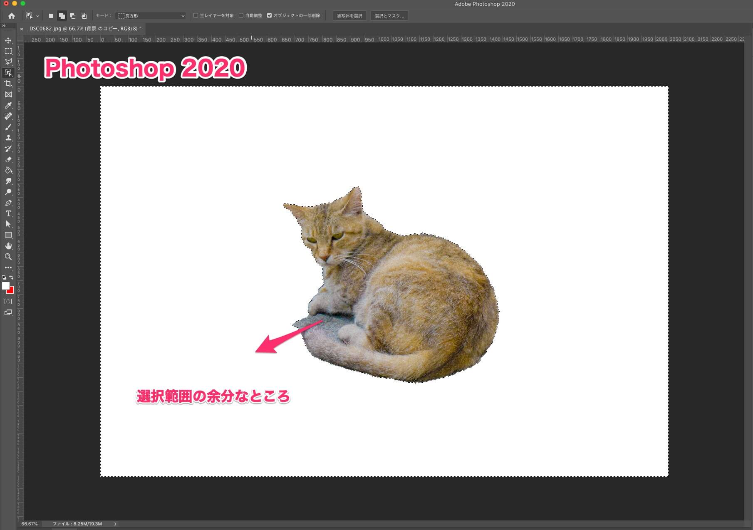Select the Eraser tool

pos(8,159)
